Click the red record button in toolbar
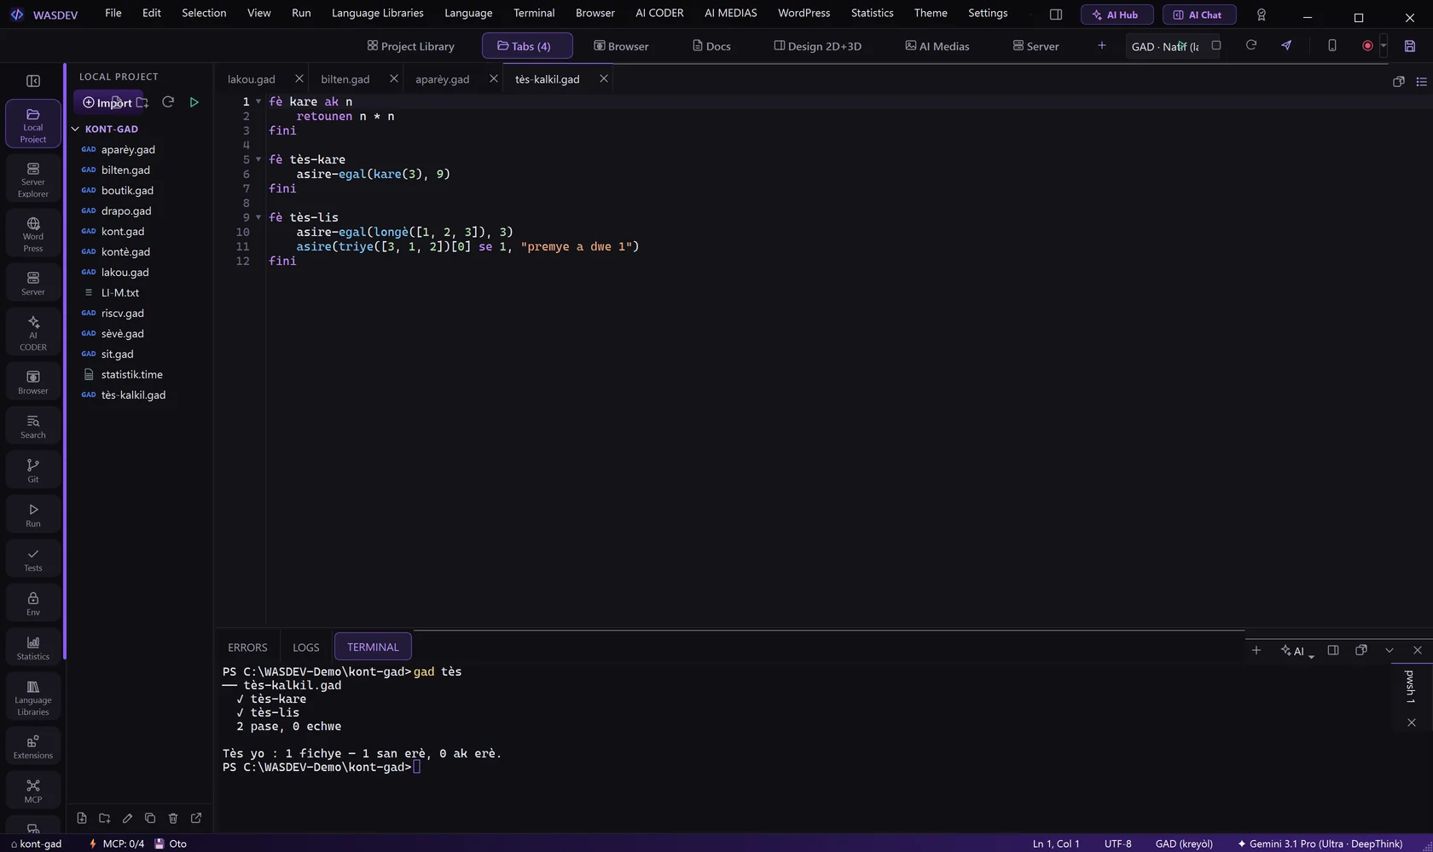This screenshot has height=852, width=1433. pyautogui.click(x=1367, y=46)
